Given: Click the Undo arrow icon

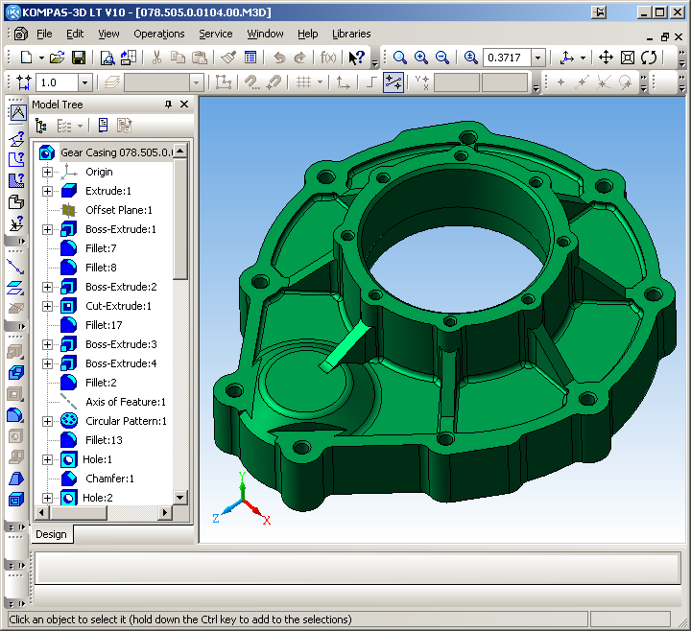Looking at the screenshot, I should click(x=278, y=58).
